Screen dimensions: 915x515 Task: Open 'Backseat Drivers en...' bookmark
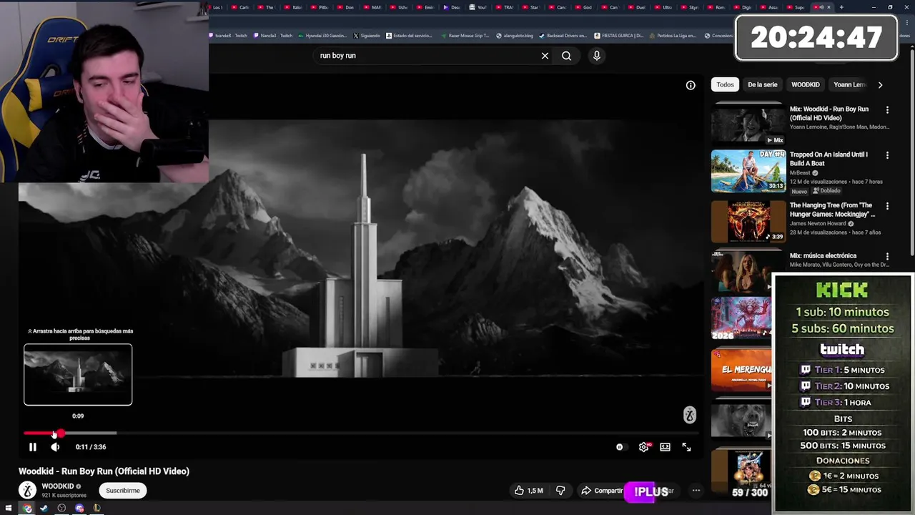[x=563, y=36]
